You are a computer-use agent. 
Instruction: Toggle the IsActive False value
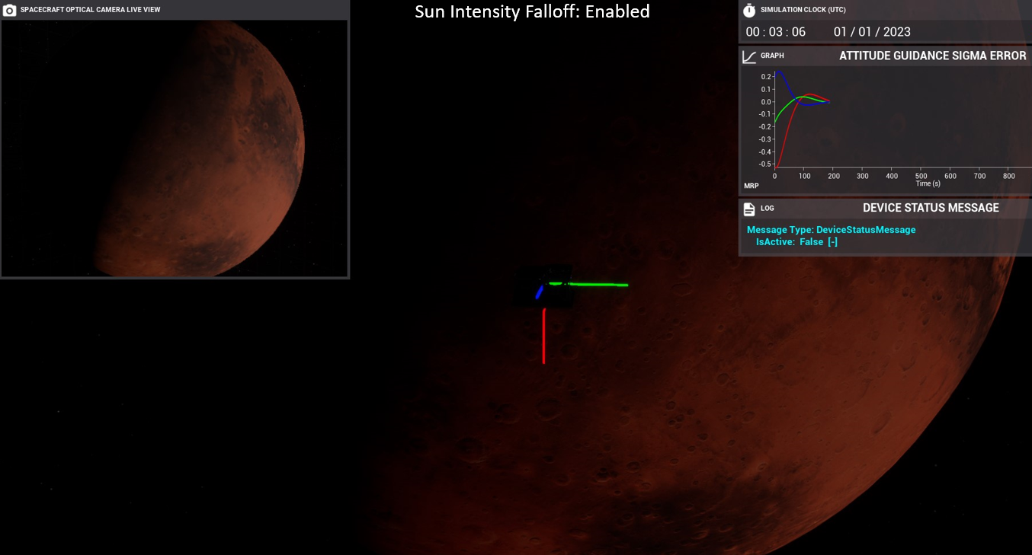click(811, 242)
